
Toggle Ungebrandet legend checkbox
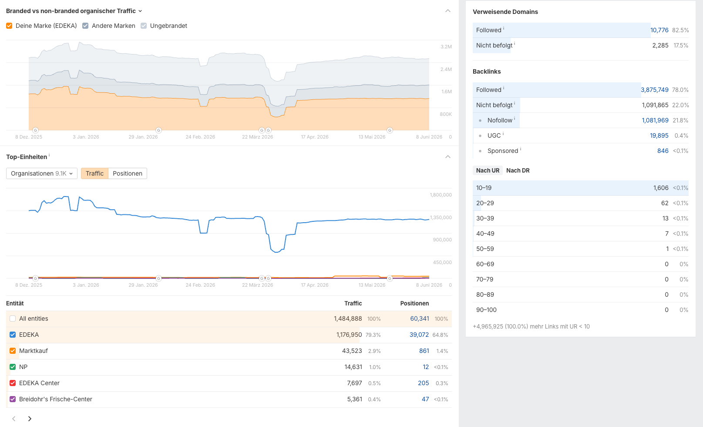click(144, 26)
